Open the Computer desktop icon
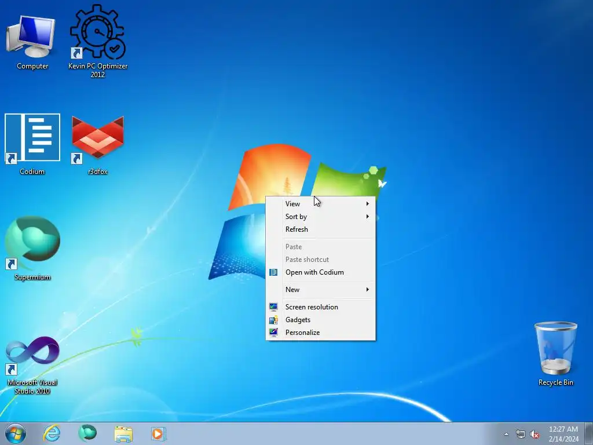 [32, 42]
